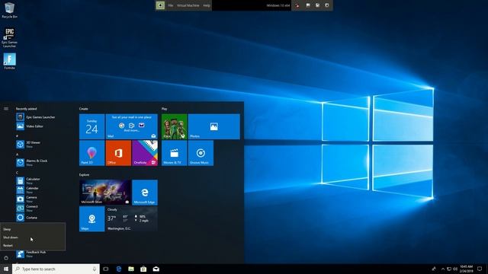Show hidden system tray icons
Screen dimensions: 488x274
pos(443,269)
